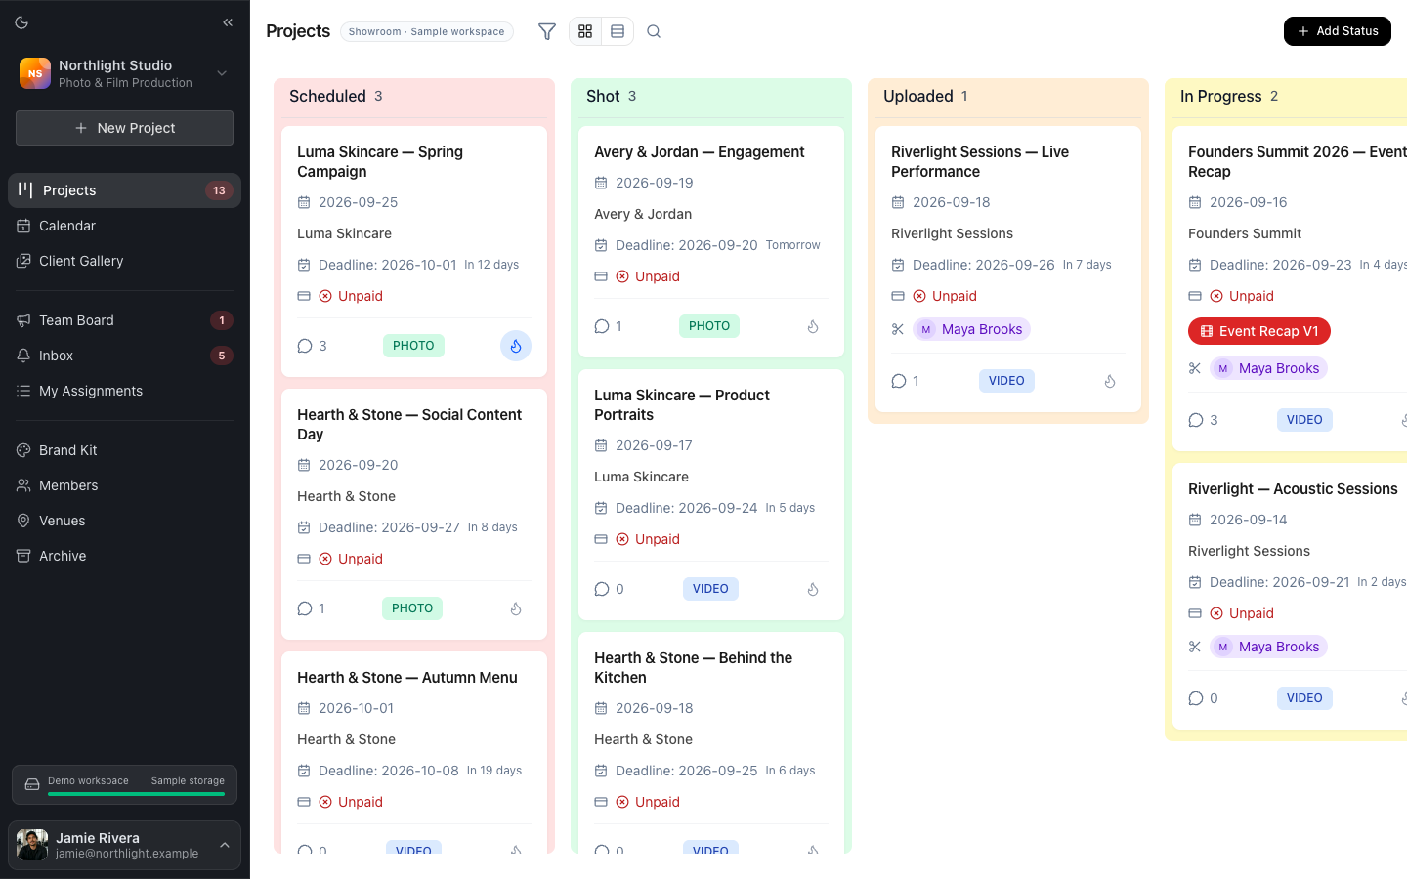The image size is (1407, 879).
Task: Select the red Event Recap V1 tag
Action: (x=1258, y=331)
